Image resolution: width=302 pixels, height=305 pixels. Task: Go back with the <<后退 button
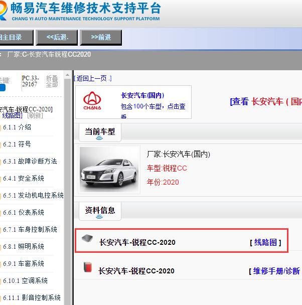[57, 37]
